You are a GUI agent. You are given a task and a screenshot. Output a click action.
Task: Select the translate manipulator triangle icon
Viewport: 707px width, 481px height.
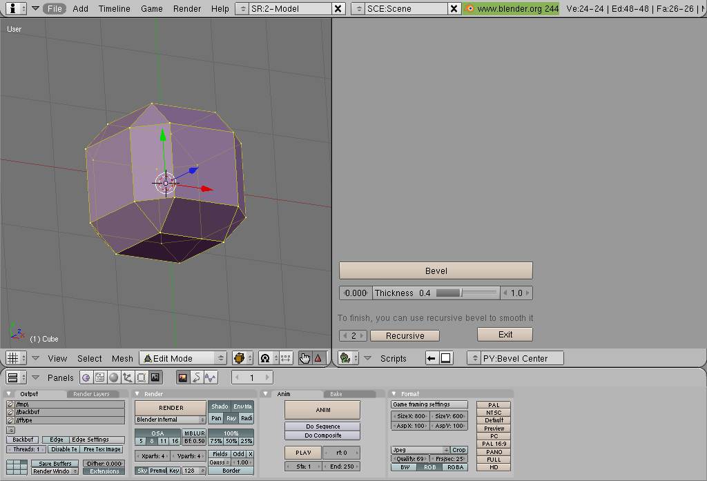point(318,358)
